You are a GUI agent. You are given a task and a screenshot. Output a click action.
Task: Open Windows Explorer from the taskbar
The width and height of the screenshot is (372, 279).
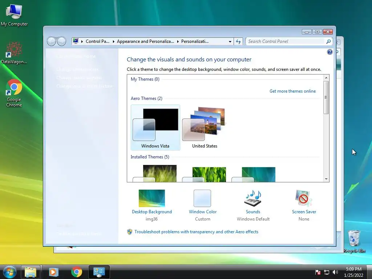[x=31, y=272]
